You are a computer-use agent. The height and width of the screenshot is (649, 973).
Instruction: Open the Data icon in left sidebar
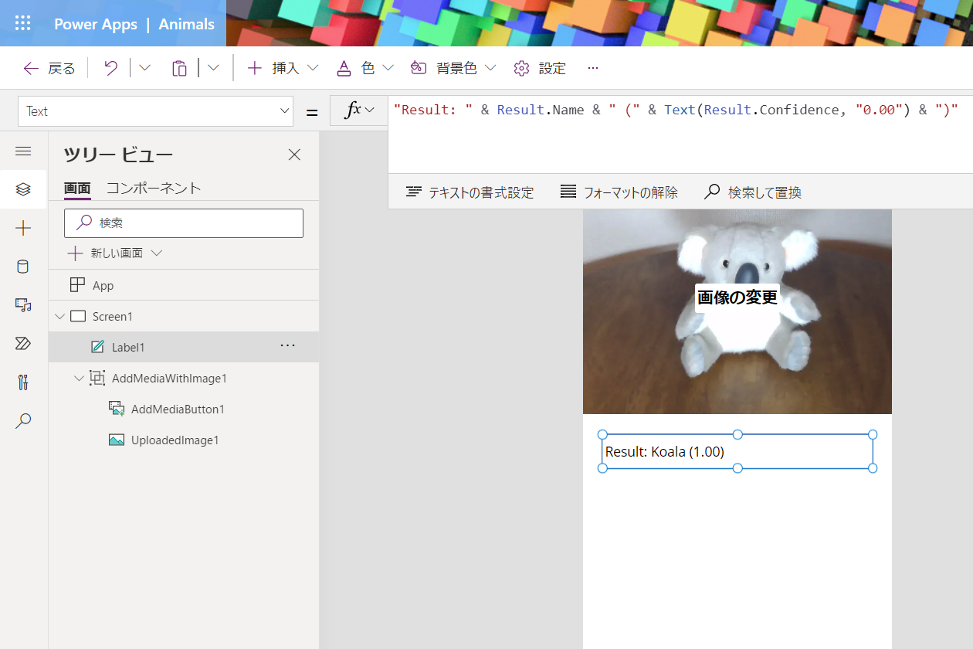pyautogui.click(x=23, y=267)
